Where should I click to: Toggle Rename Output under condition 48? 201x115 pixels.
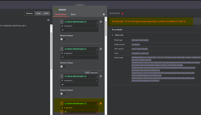pos(63,94)
